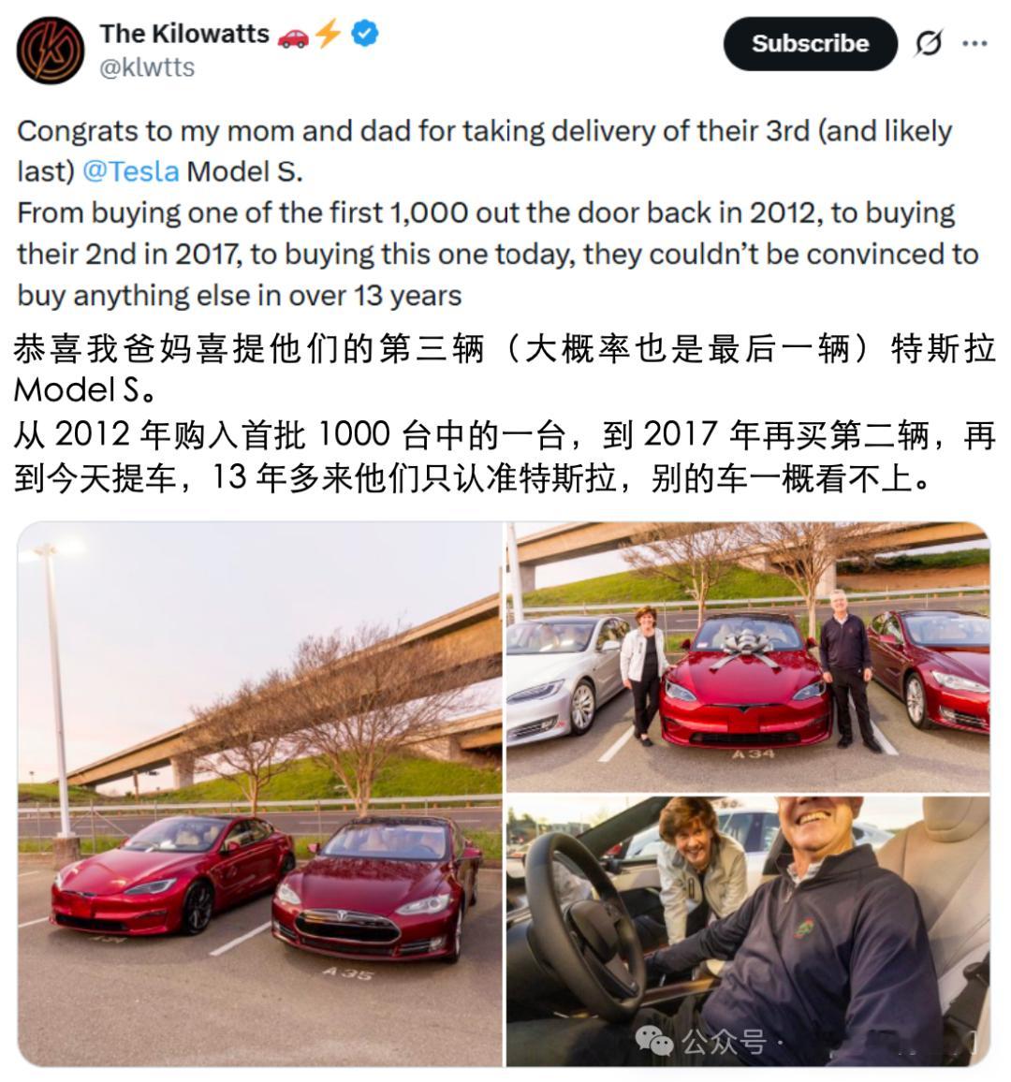
Task: Click the blue verified badge
Action: (364, 33)
